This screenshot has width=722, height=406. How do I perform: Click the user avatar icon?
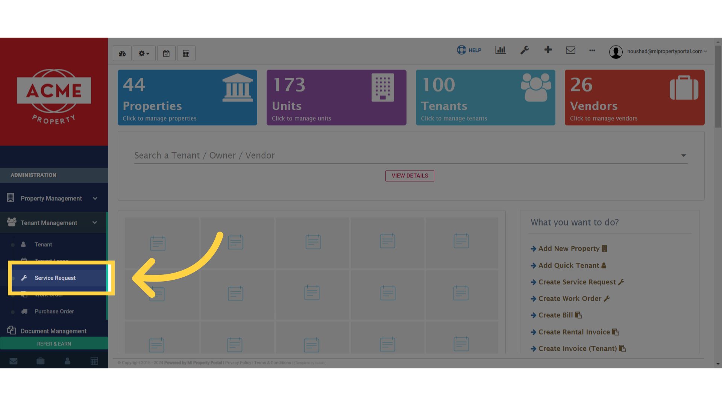616,52
